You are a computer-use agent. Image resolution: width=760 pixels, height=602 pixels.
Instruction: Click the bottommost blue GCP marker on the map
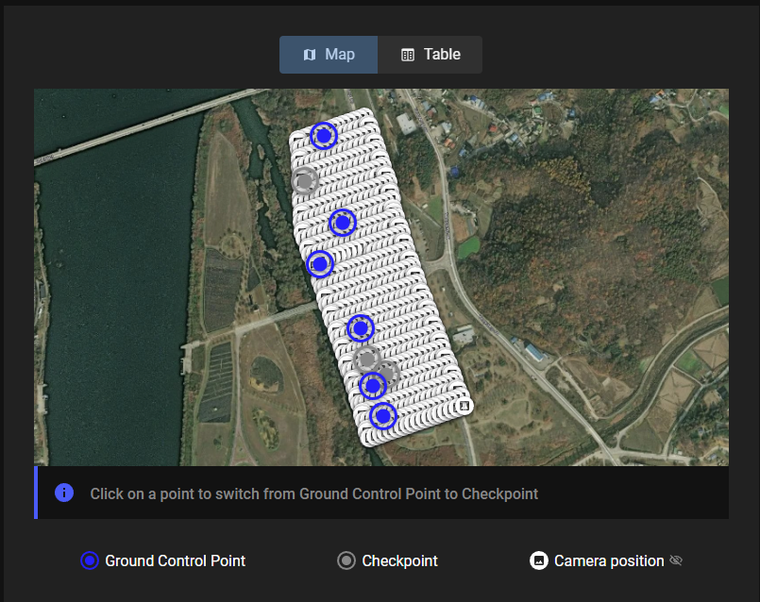(384, 415)
